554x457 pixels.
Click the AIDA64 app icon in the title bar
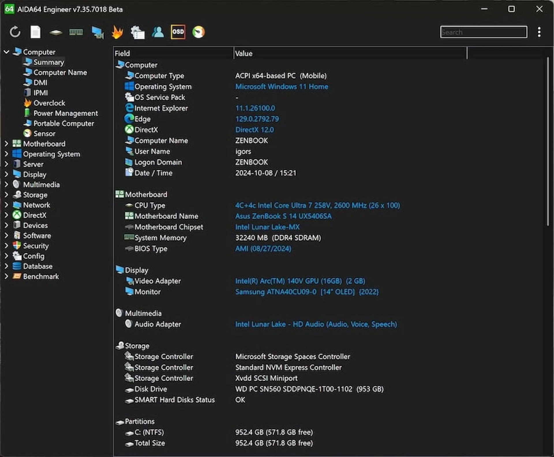[9, 9]
